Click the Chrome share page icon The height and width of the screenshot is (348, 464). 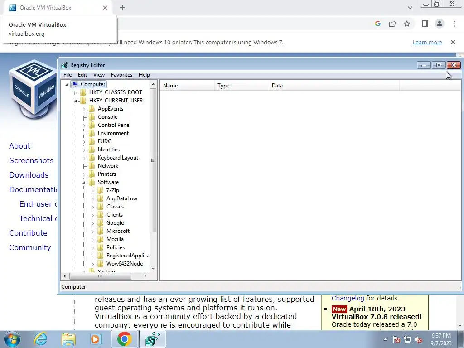392,24
